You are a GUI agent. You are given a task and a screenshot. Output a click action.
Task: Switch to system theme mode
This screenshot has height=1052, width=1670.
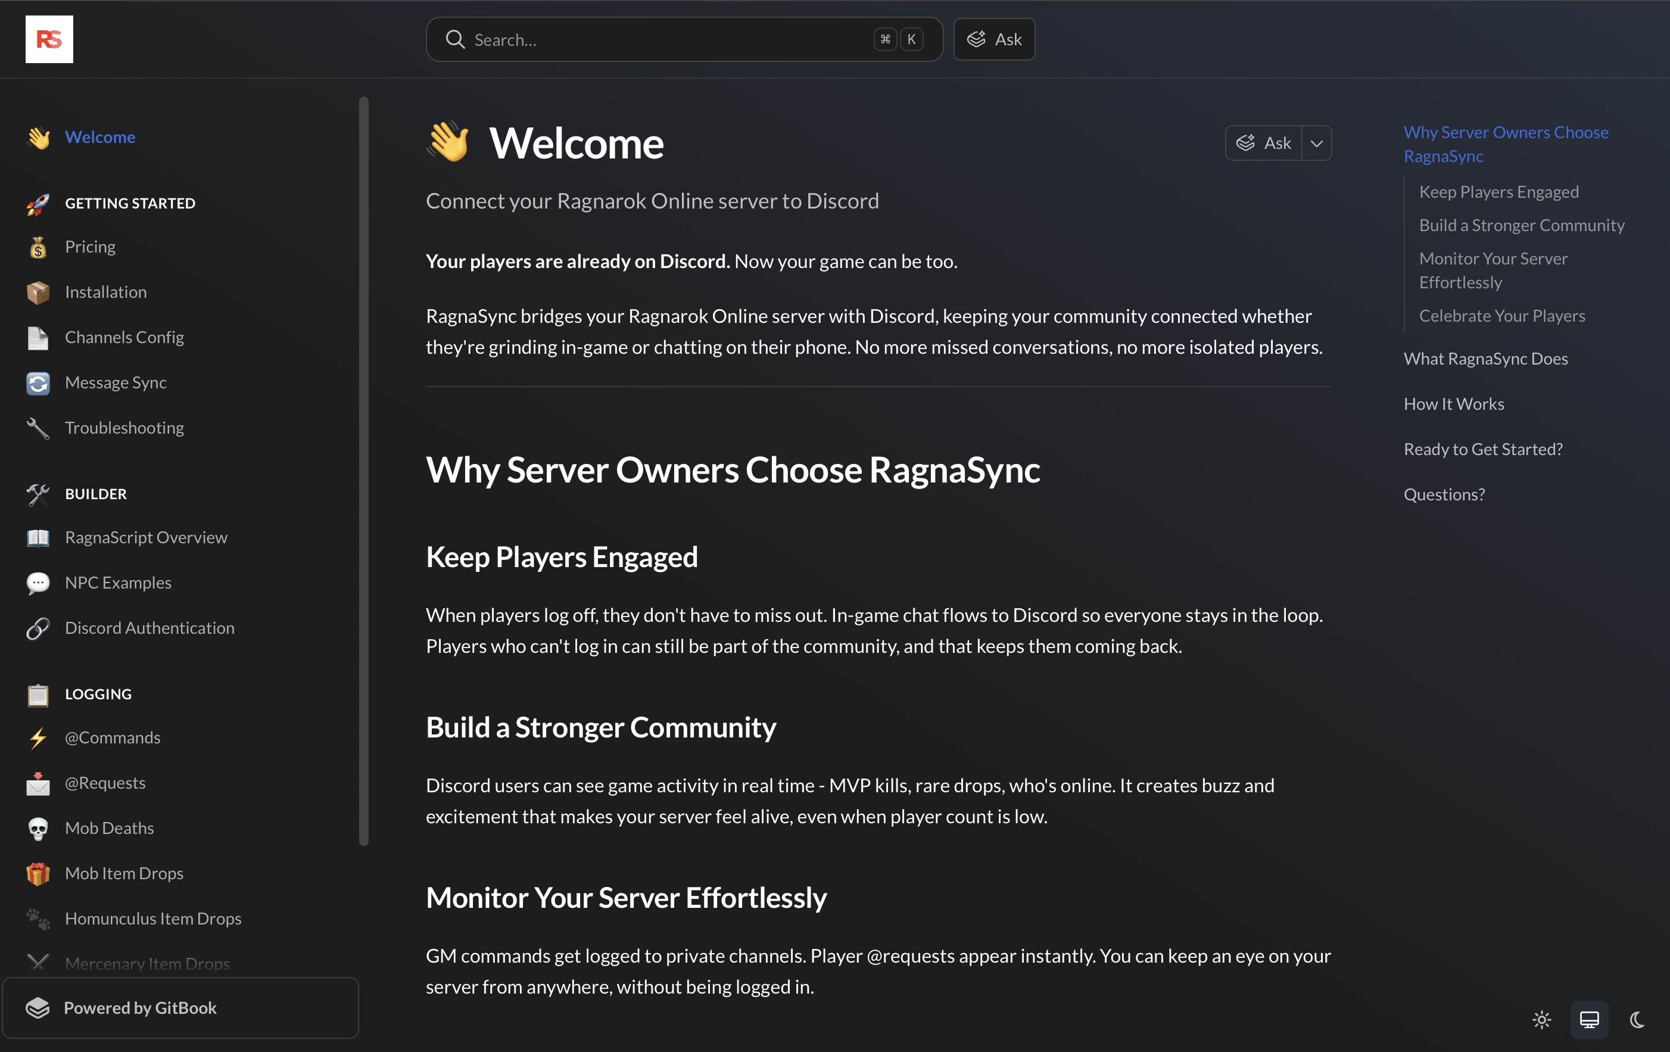point(1589,1019)
